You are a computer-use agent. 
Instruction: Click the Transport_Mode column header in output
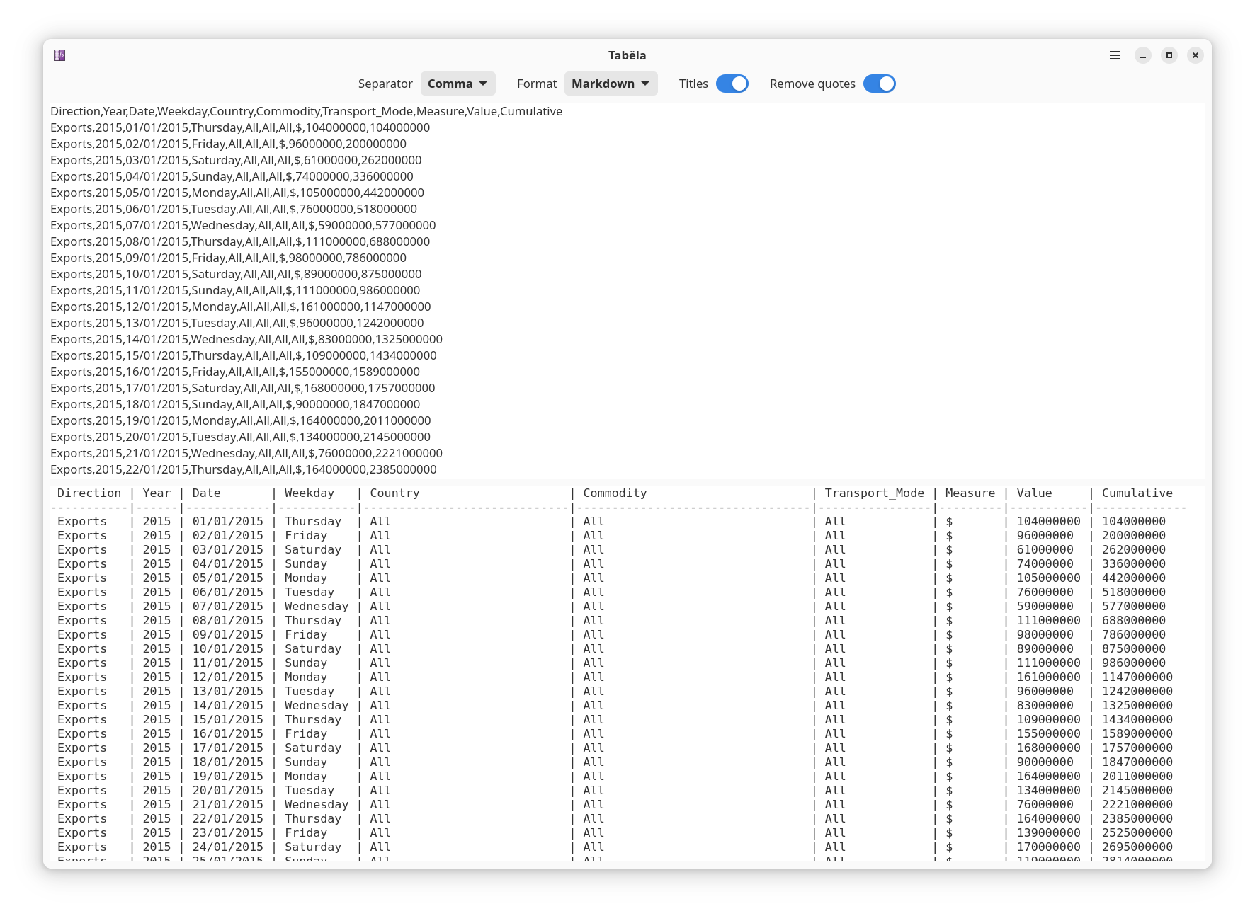[x=874, y=493]
